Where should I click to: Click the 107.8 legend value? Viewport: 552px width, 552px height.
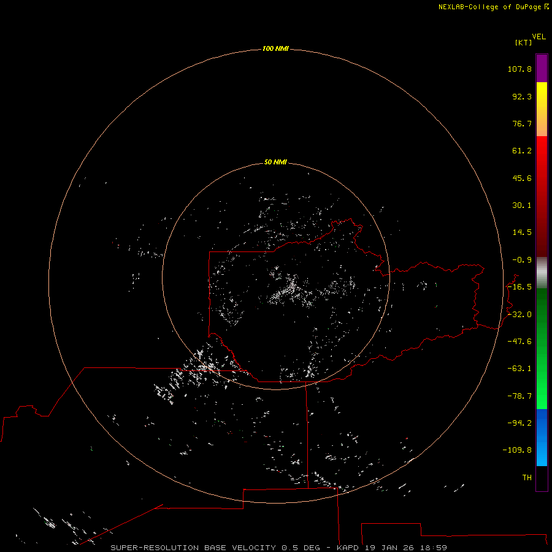click(519, 69)
